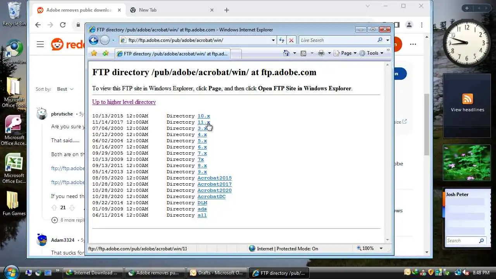Open the all directory link
496x279 pixels.
(202, 215)
